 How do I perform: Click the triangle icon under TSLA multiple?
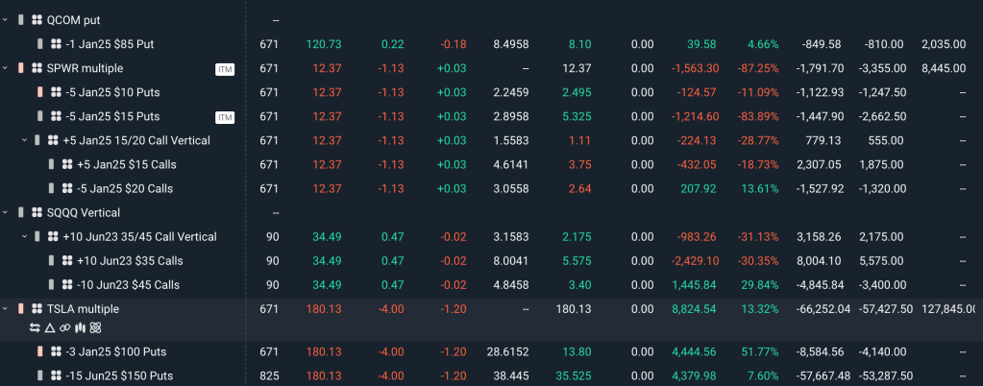point(50,327)
